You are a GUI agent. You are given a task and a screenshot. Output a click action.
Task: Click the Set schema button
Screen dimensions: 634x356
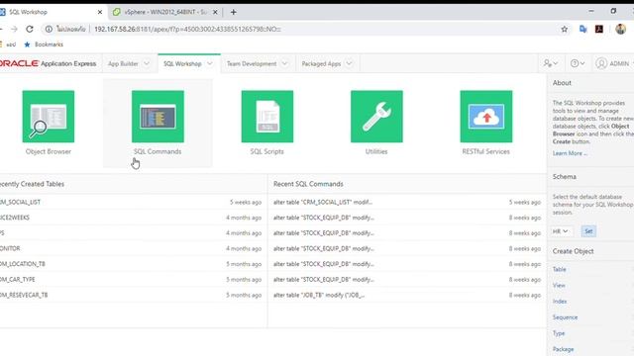point(588,231)
